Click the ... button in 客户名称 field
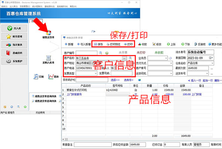This screenshot has width=222, height=149. tap(124, 58)
